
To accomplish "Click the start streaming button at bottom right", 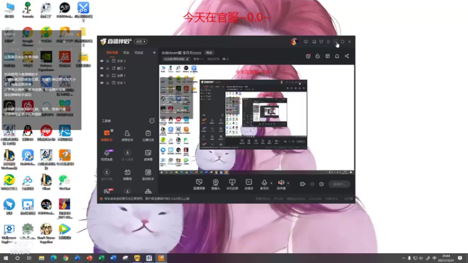I will click(340, 184).
